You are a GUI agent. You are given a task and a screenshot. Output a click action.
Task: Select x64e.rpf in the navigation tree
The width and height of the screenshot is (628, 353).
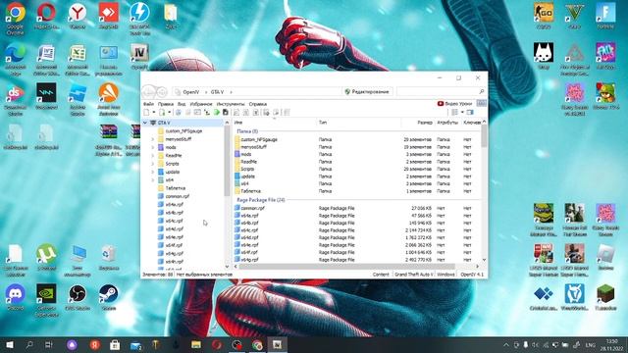175,237
